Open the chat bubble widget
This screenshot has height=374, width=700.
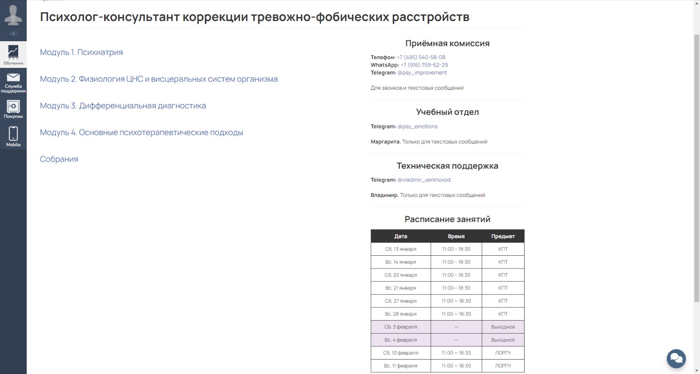[x=676, y=358]
